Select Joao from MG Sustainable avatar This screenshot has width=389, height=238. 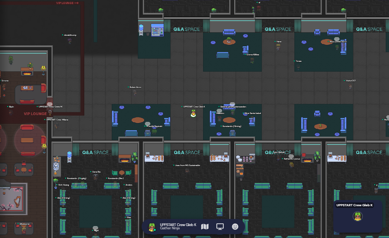(x=187, y=171)
